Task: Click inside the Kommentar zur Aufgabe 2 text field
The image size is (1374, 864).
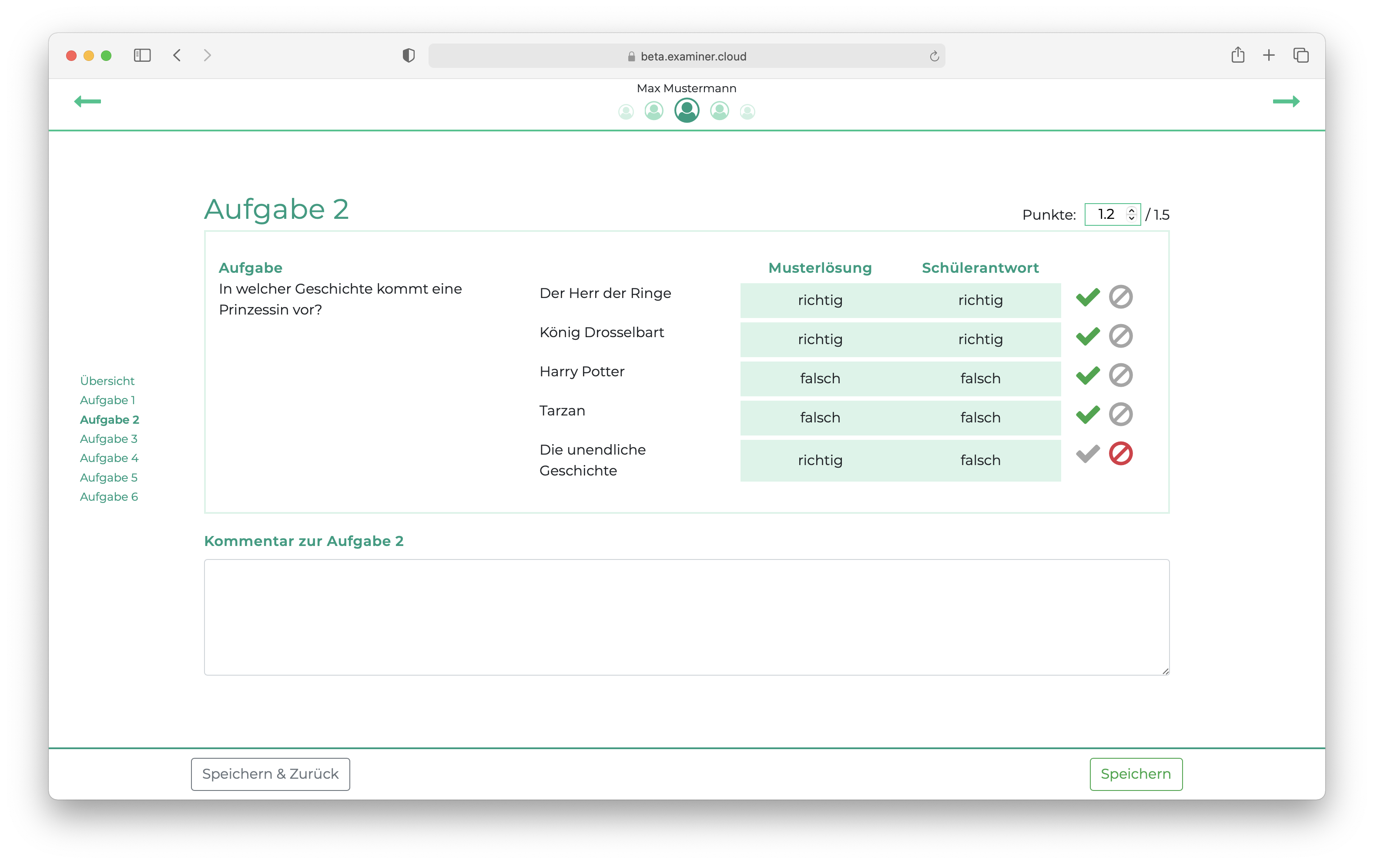Action: pos(685,616)
